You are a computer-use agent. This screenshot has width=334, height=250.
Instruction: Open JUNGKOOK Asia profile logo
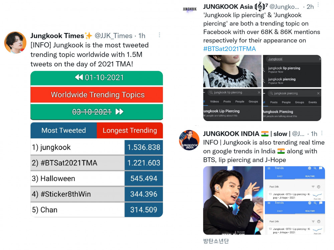190,9
